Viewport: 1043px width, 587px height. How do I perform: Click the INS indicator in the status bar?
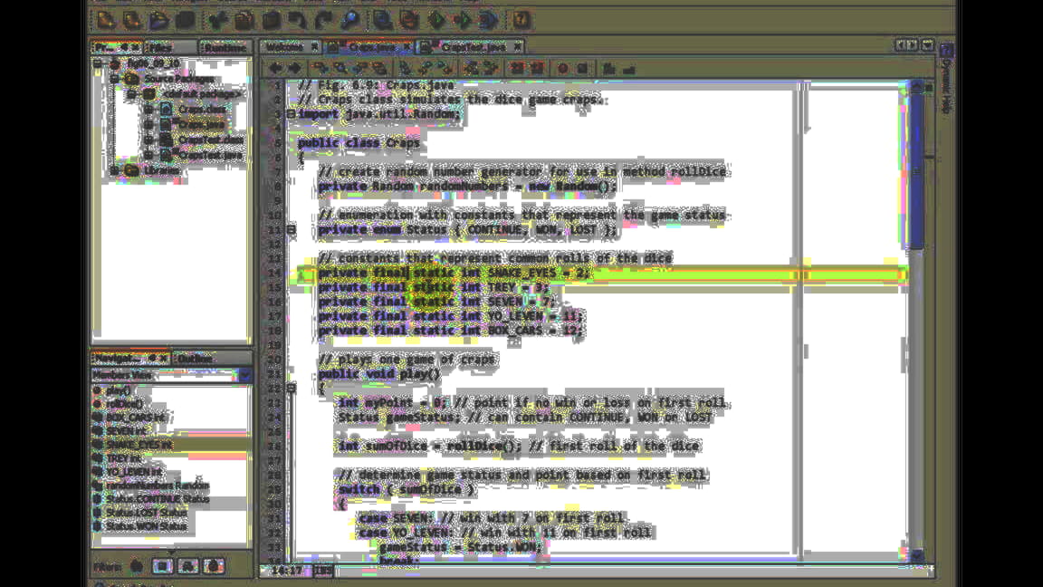pyautogui.click(x=324, y=571)
